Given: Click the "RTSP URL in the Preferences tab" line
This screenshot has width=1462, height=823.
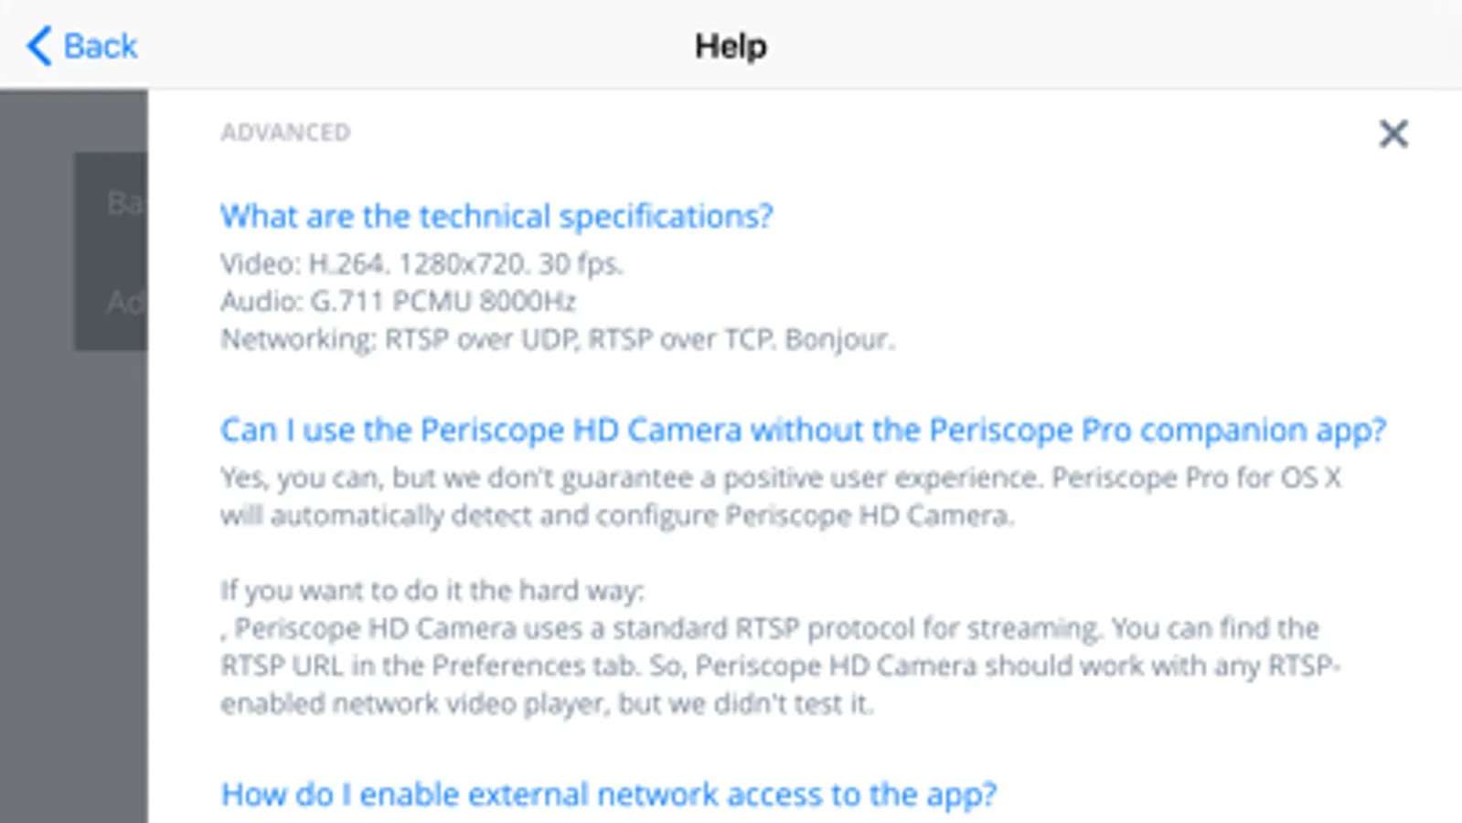Looking at the screenshot, I should click(x=779, y=666).
